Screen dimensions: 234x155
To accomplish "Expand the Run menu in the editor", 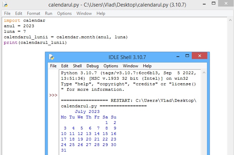I will (x=48, y=13).
